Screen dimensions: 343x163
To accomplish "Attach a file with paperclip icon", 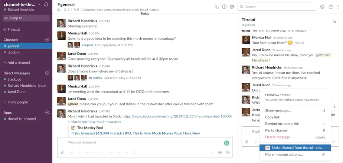I will (x=62, y=153).
